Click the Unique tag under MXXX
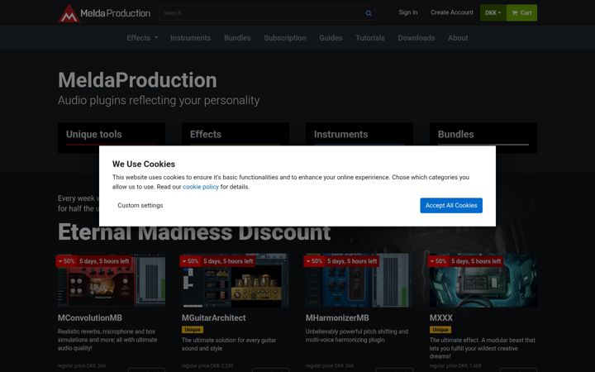This screenshot has height=372, width=595. pos(440,330)
